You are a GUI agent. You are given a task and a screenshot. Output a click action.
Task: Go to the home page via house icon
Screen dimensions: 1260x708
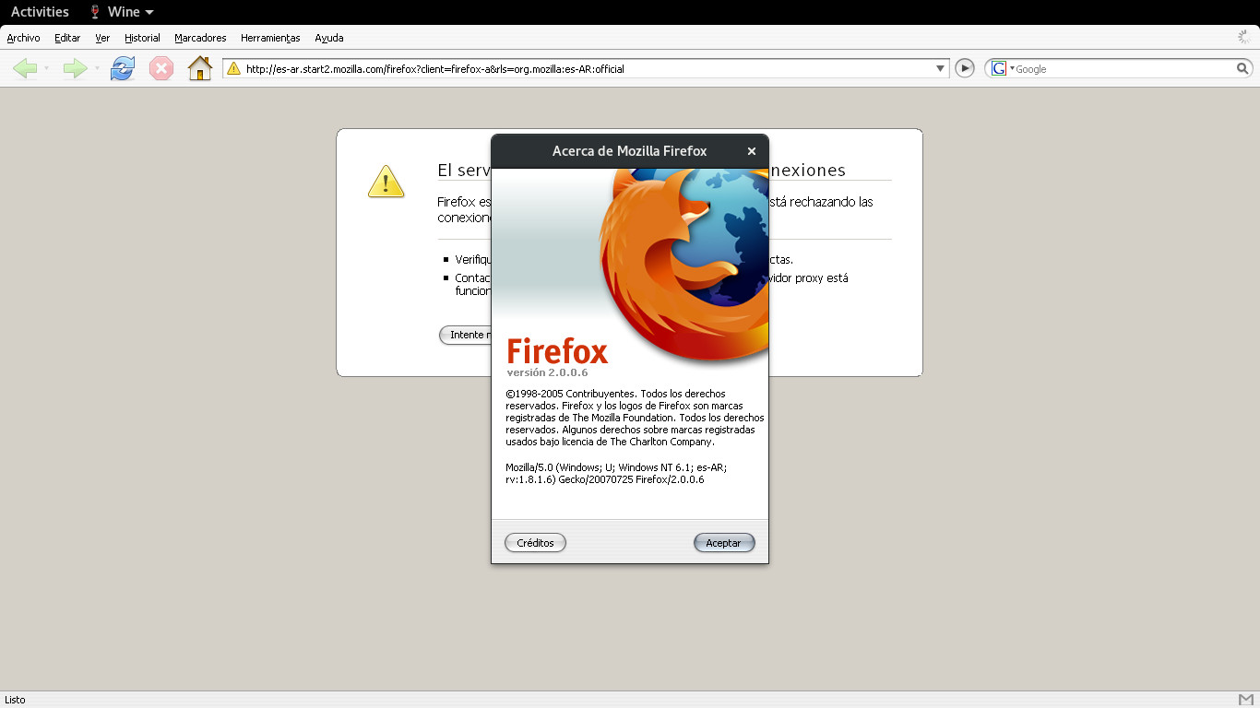coord(199,68)
